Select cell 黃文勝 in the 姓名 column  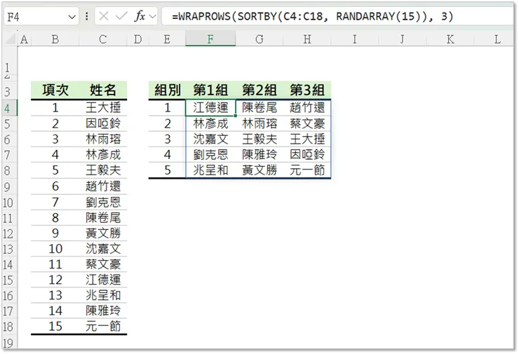(103, 233)
